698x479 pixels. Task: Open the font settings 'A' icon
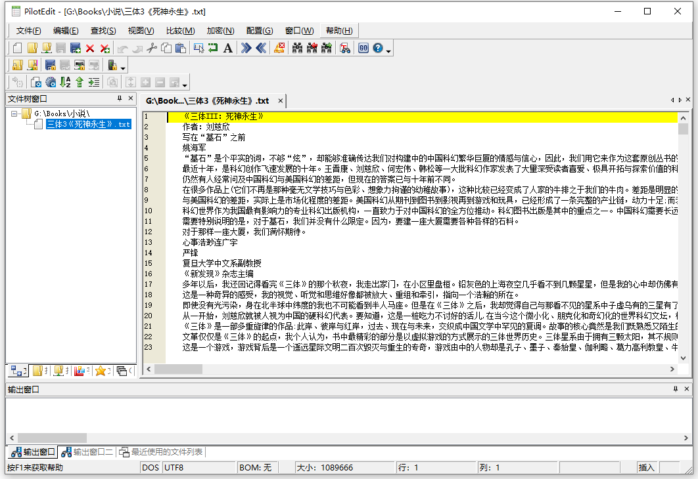(x=227, y=48)
